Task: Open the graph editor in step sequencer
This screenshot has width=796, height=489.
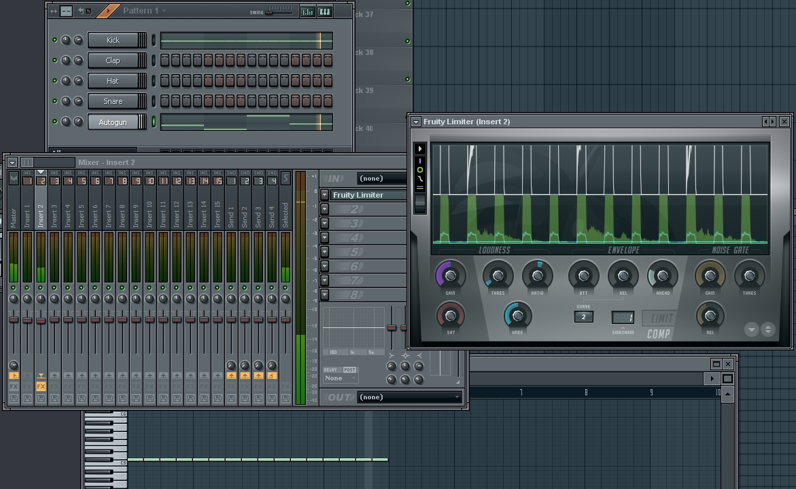Action: [x=308, y=12]
